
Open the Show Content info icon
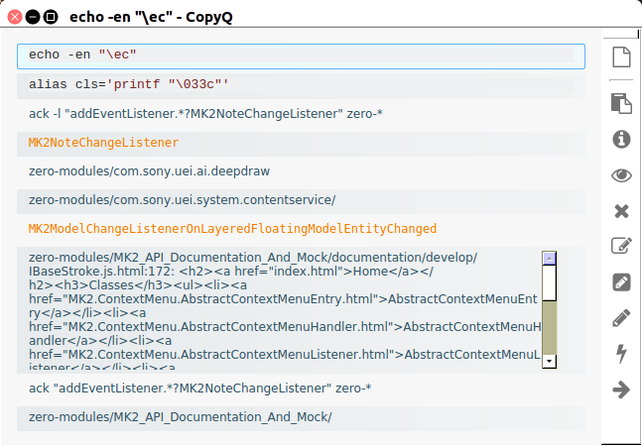coord(622,140)
